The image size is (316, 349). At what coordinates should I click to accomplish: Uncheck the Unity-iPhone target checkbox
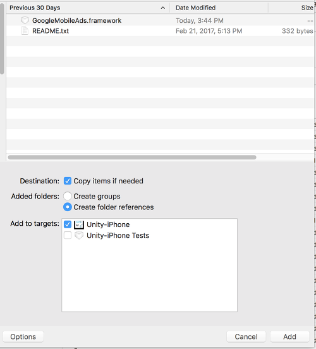(x=68, y=224)
